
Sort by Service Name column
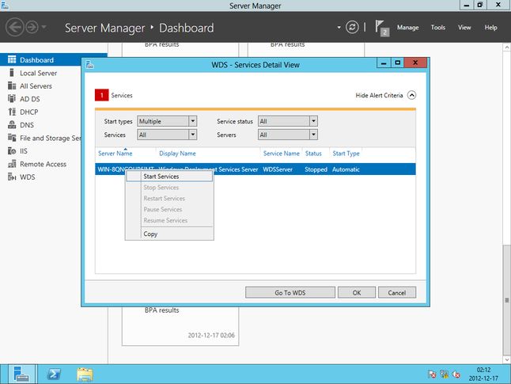282,154
